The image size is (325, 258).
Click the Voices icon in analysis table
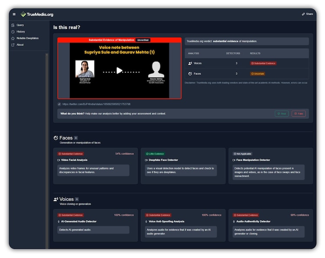point(190,63)
